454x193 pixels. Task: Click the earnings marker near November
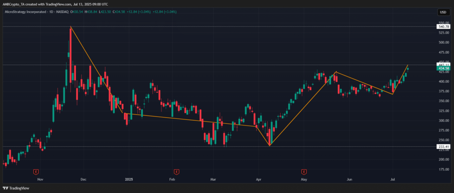tap(36, 171)
